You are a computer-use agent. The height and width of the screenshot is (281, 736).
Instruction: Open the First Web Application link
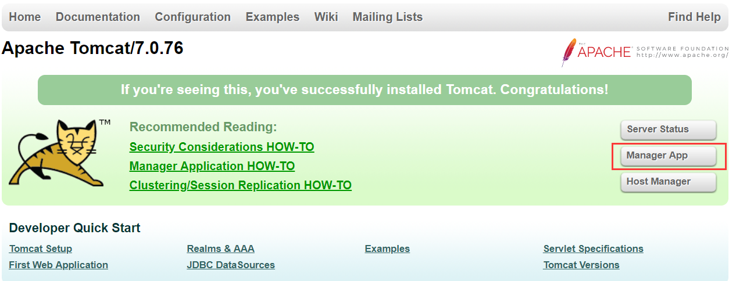point(59,265)
